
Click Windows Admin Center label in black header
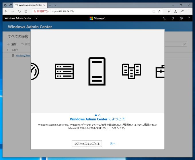pyautogui.click(x=18, y=18)
